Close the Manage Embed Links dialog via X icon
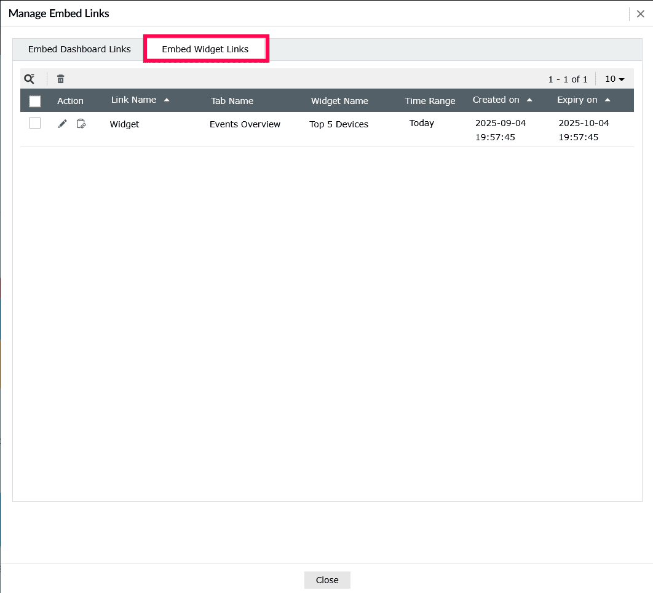 point(640,14)
